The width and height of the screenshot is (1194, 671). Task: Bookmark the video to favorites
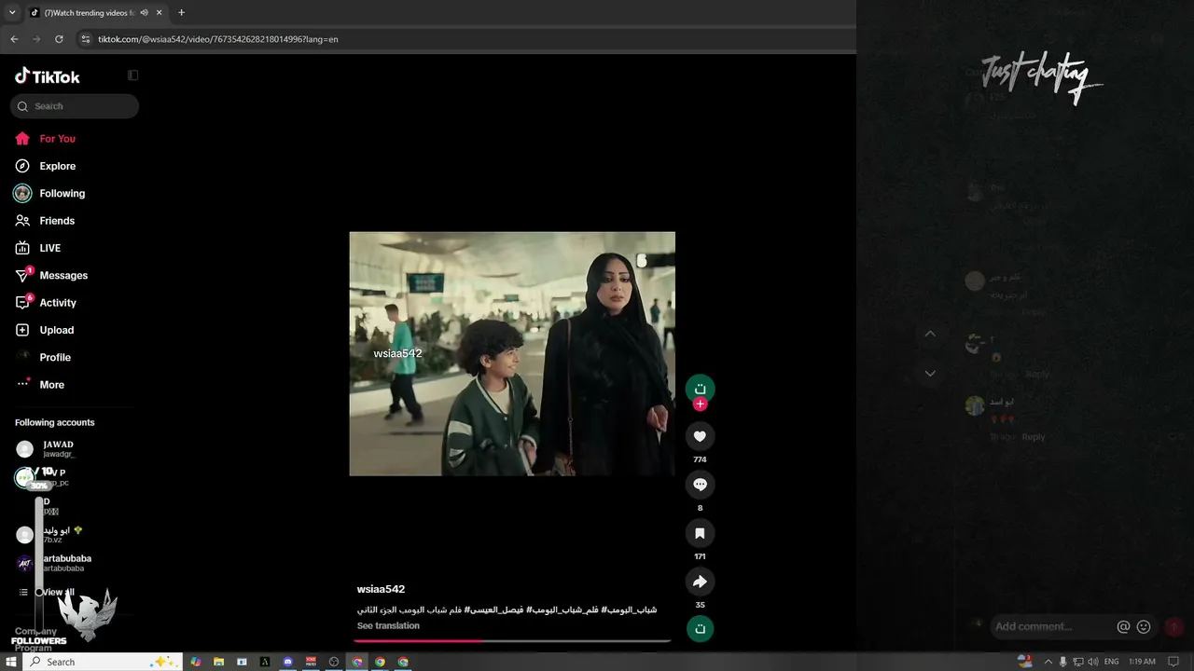[x=700, y=533]
